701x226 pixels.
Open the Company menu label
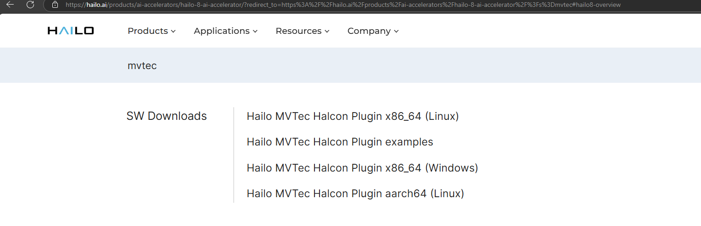click(369, 31)
